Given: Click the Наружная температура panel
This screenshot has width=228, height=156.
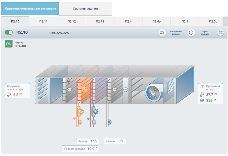Looking at the screenshot, I should tap(17, 91).
